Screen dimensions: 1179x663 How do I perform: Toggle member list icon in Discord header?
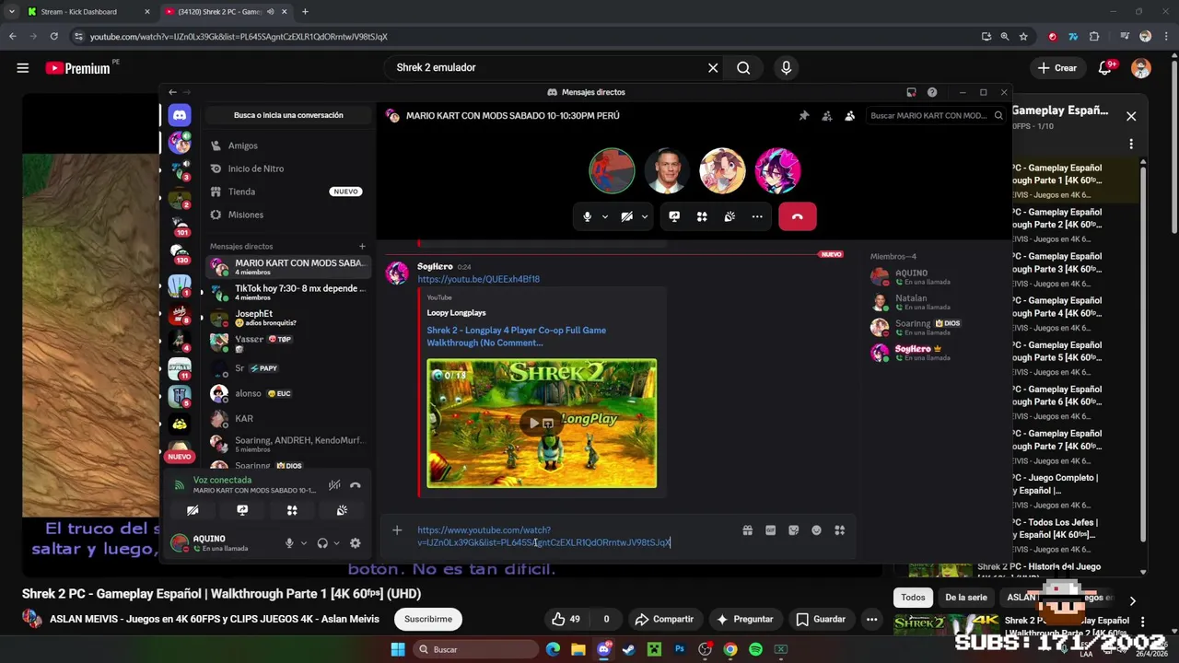click(x=849, y=116)
